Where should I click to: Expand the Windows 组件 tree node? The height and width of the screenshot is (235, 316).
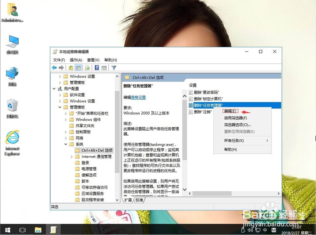[x=66, y=120]
